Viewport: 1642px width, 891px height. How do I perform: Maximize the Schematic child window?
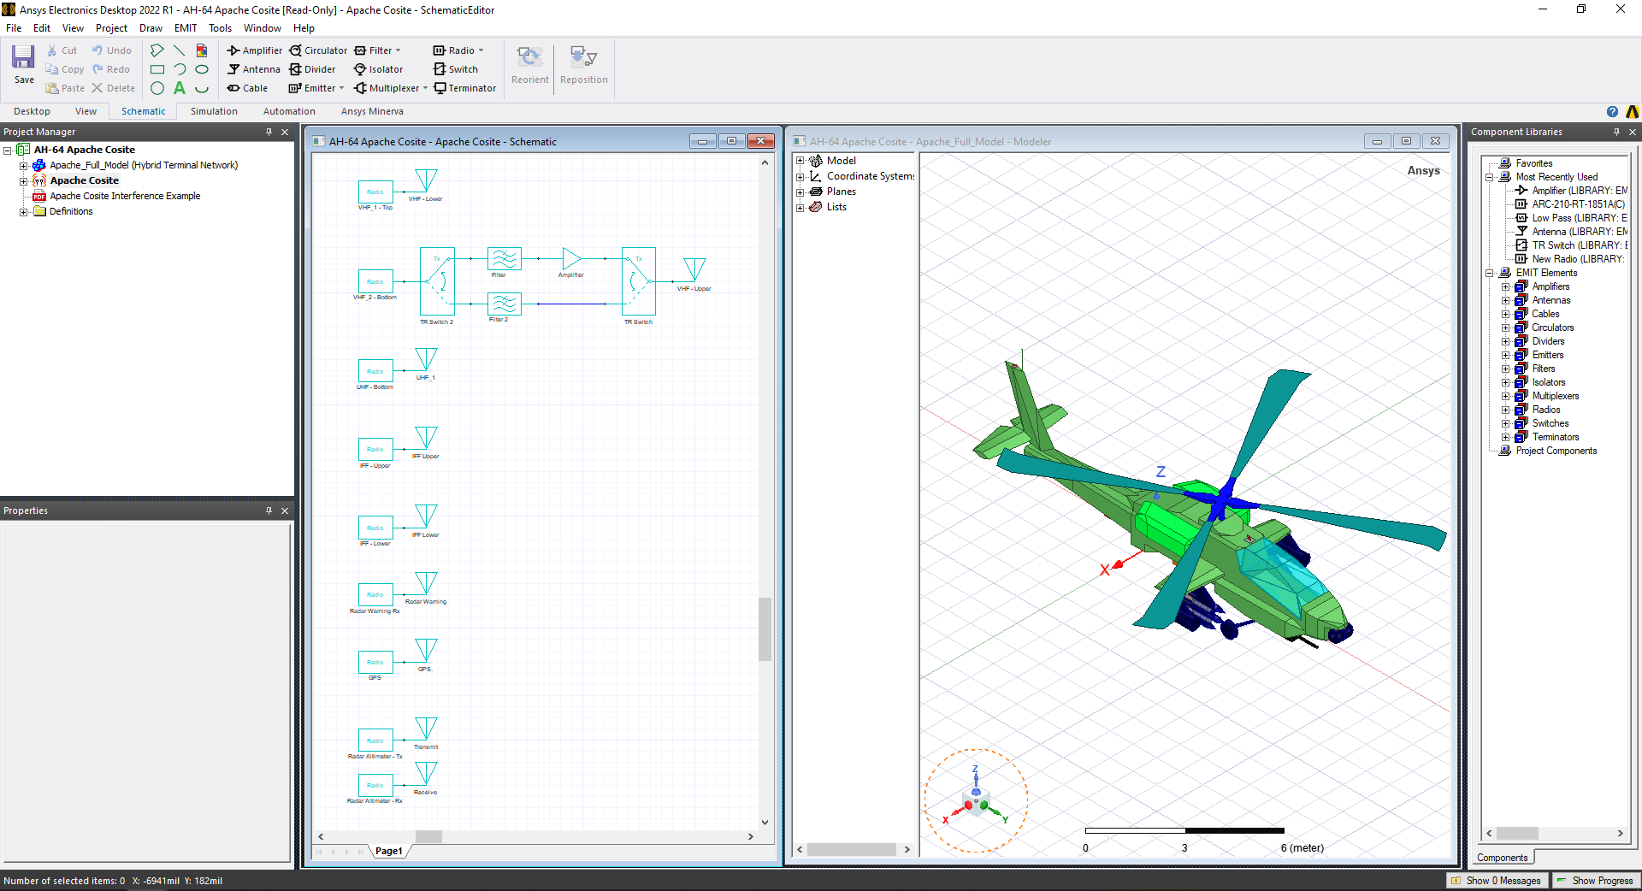point(731,141)
